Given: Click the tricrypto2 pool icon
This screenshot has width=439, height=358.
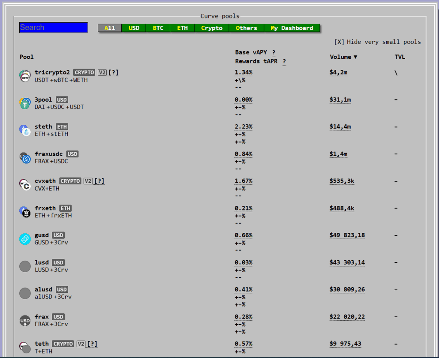Looking at the screenshot, I should [25, 76].
